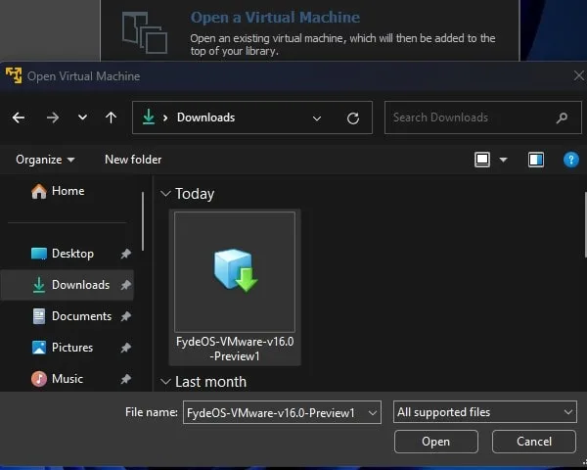Click the pin icon beside Pictures
Viewport: 587px width, 470px height.
126,348
